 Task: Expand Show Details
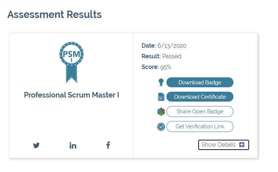pyautogui.click(x=219, y=145)
